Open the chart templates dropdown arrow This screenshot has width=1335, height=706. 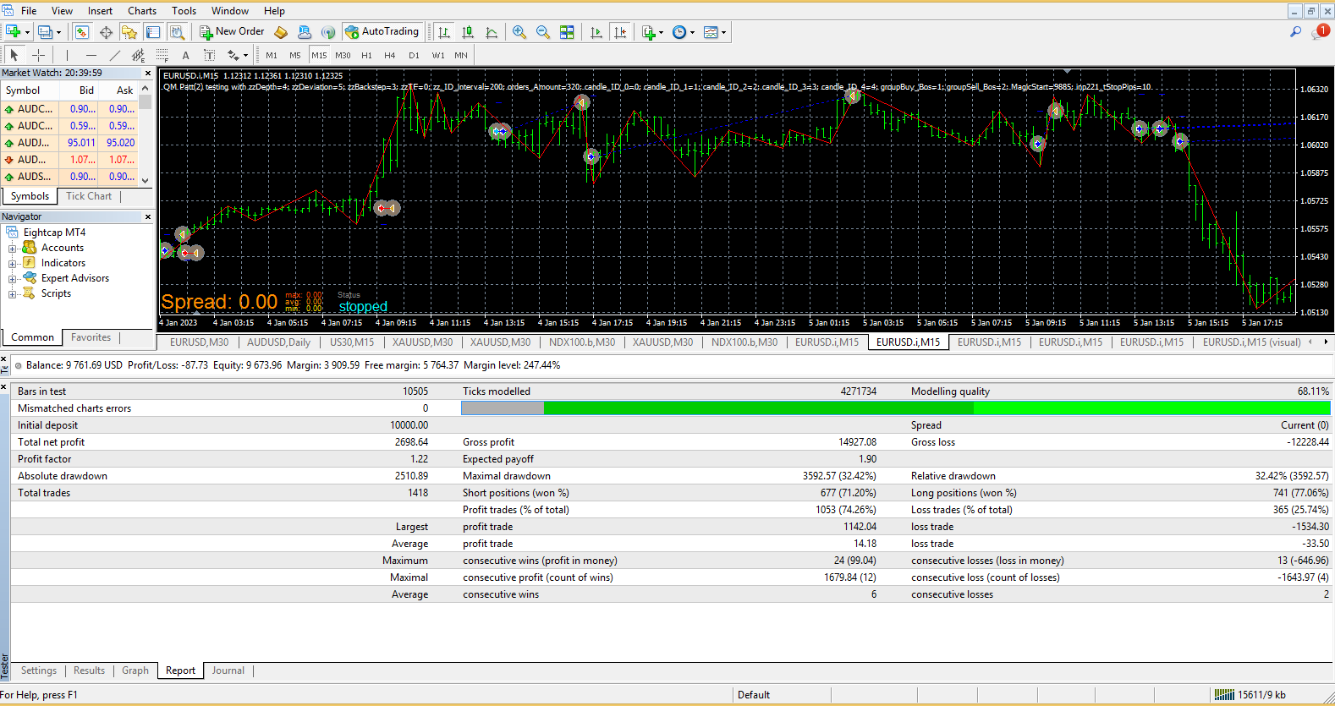coord(724,33)
